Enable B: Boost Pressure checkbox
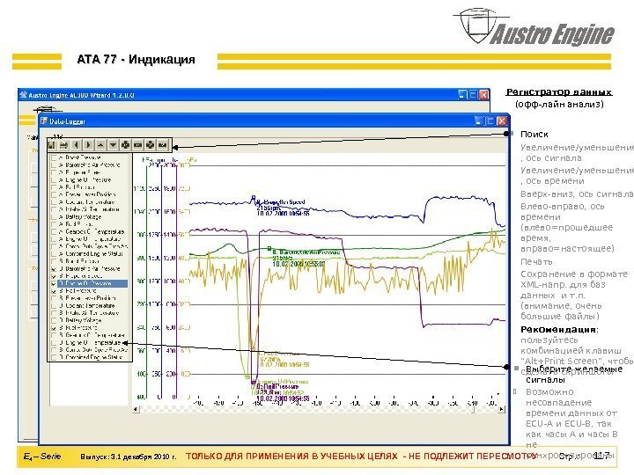 (x=54, y=261)
